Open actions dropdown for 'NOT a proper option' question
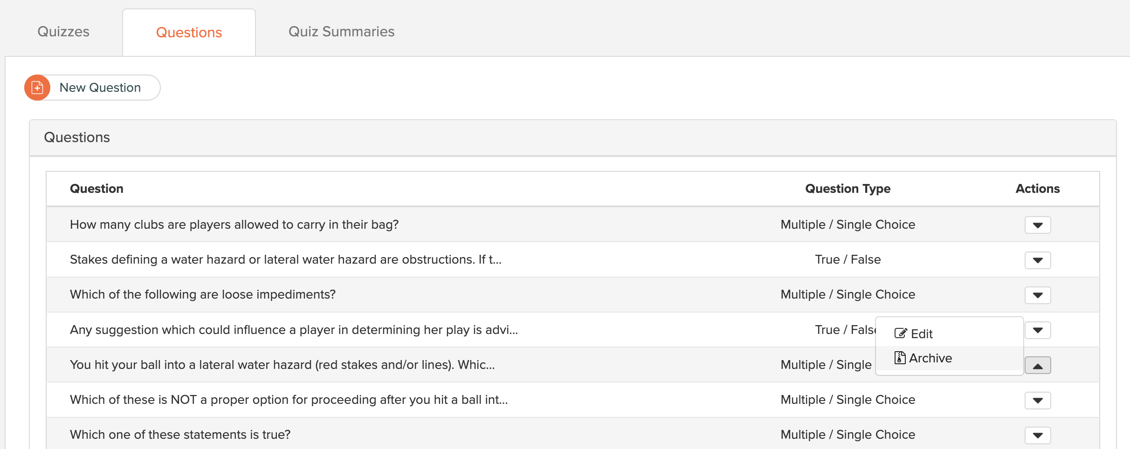 coord(1038,400)
